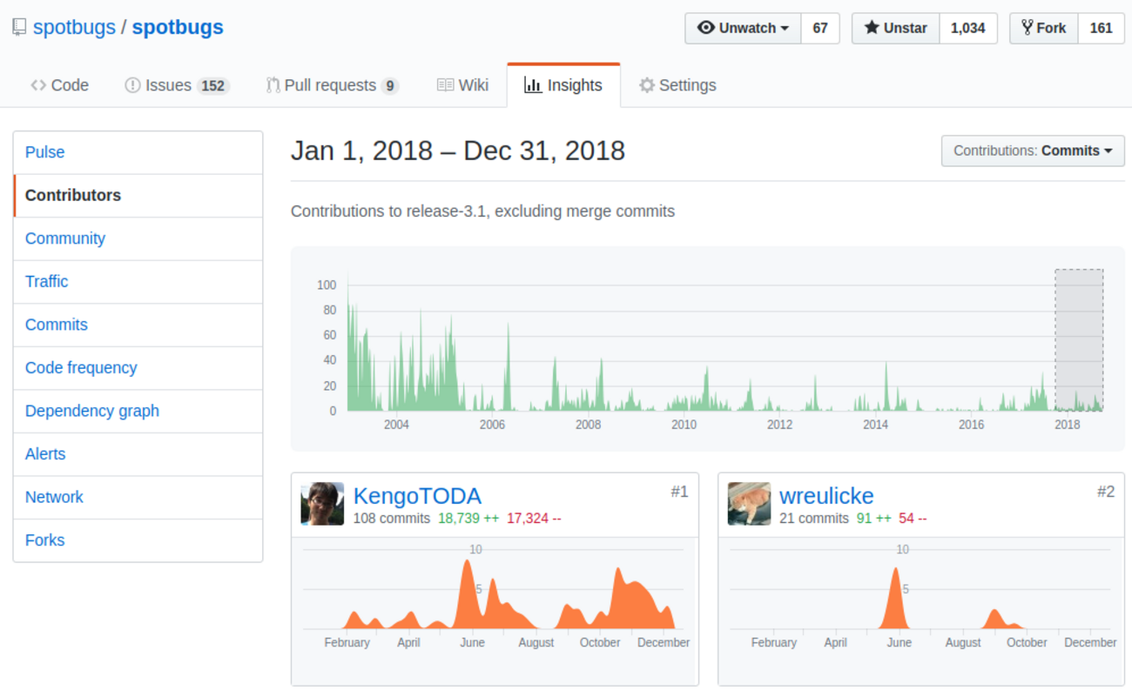Click the Issues tab exclamation icon
This screenshot has width=1132, height=691.
132,85
